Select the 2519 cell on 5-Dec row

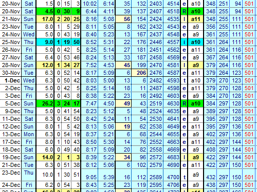click(x=155, y=103)
